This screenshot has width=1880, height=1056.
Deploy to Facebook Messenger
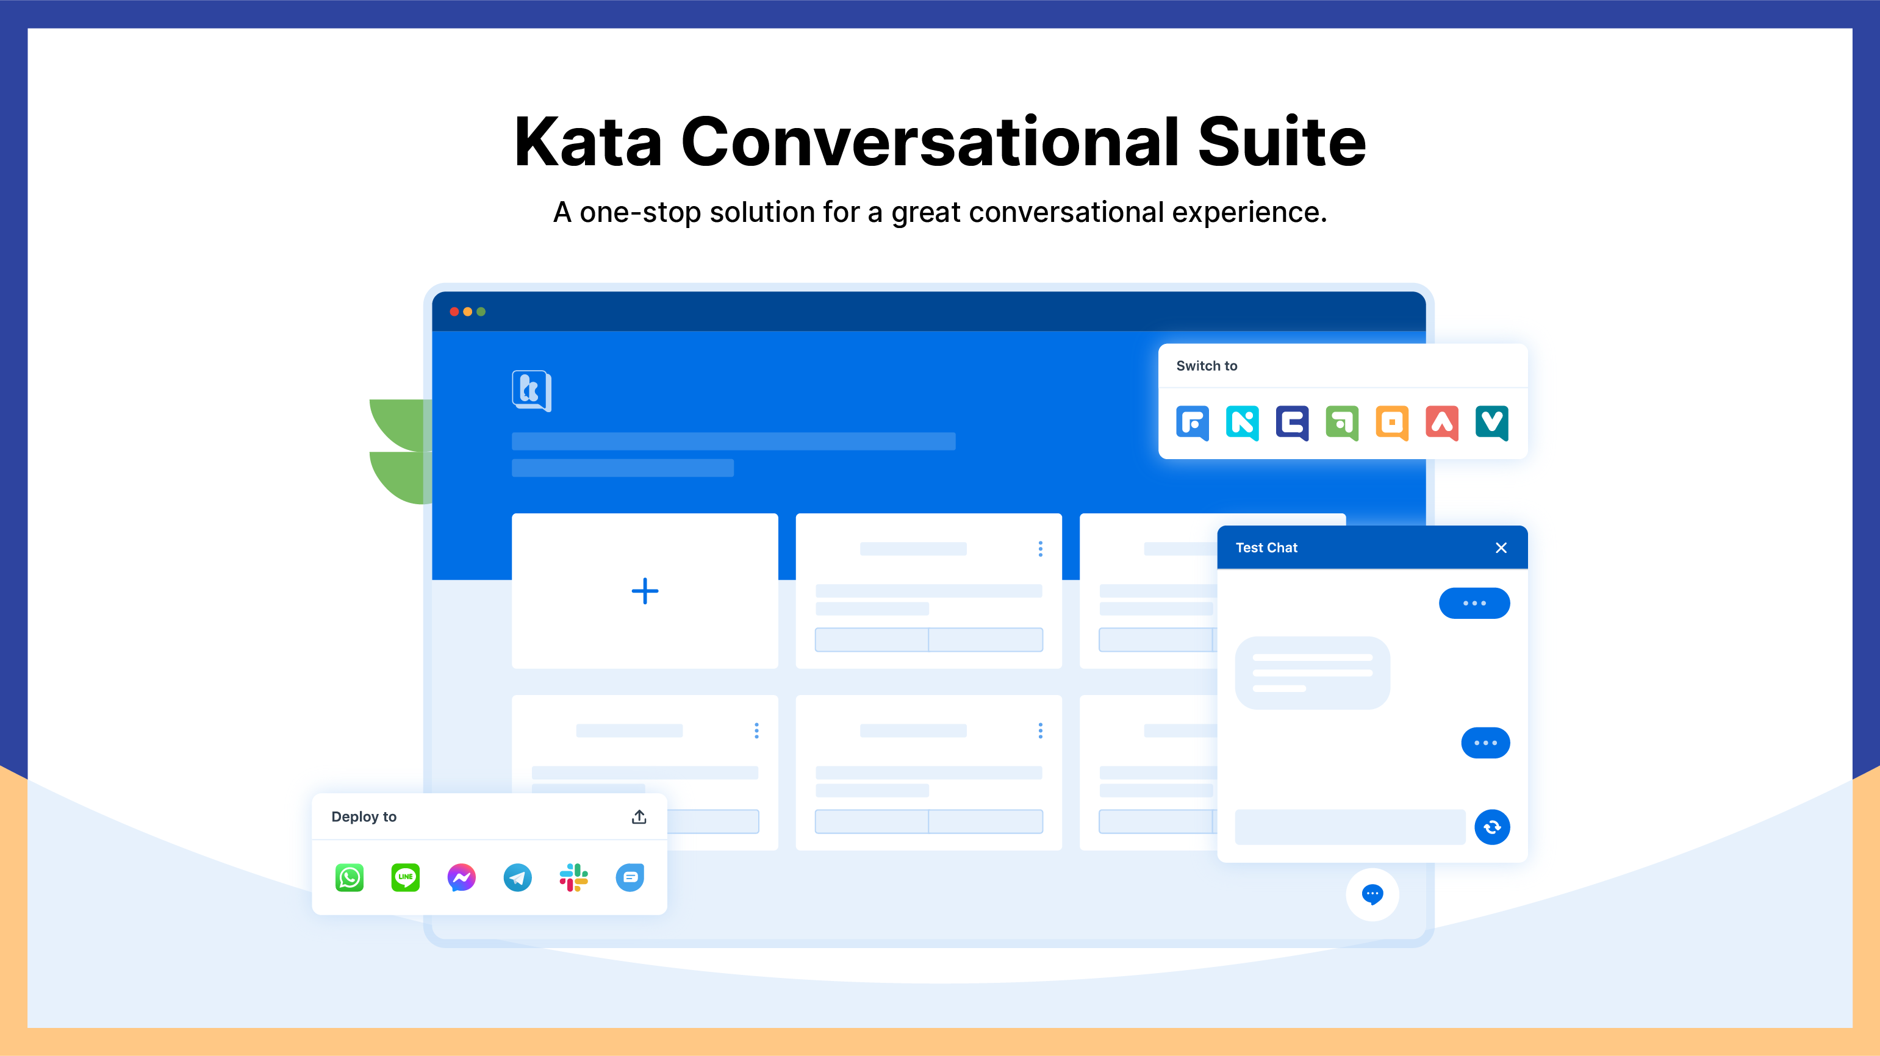click(461, 877)
